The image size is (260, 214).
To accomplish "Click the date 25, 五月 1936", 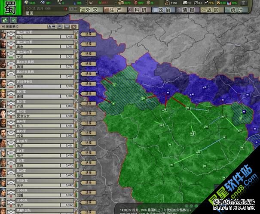I will coord(41,9).
